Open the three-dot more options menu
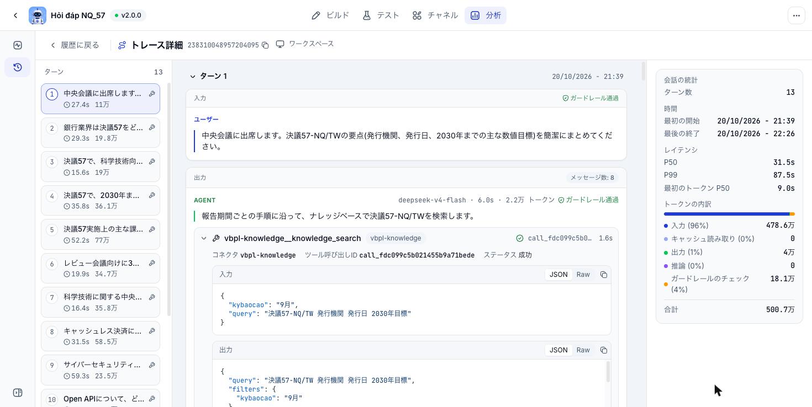812x407 pixels. [797, 15]
